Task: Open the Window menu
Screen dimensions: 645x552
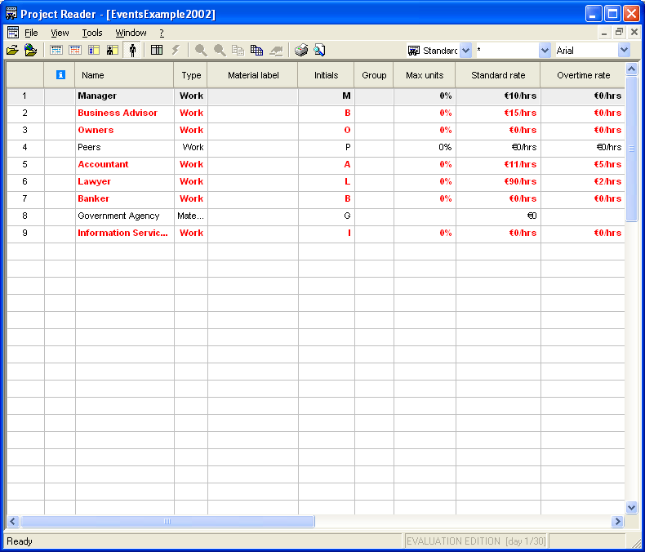Action: point(131,33)
